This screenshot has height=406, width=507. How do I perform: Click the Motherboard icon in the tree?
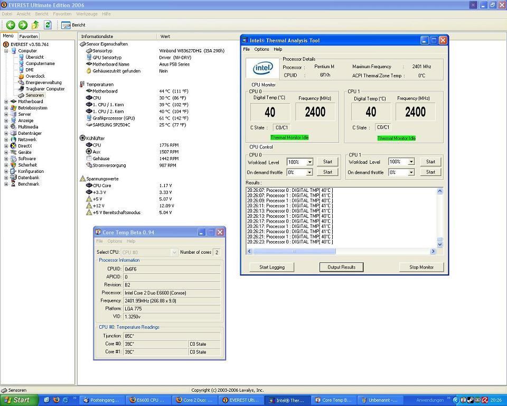pos(13,101)
